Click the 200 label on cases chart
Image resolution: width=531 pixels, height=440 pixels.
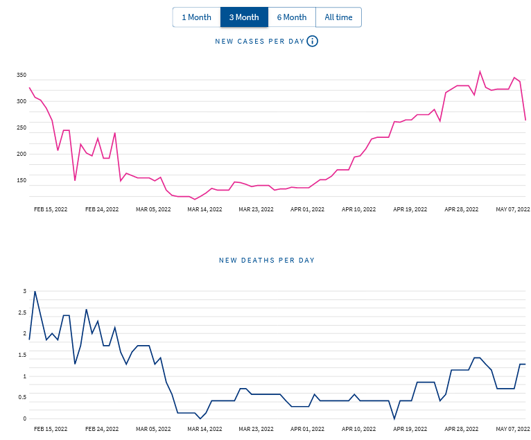[x=21, y=154]
